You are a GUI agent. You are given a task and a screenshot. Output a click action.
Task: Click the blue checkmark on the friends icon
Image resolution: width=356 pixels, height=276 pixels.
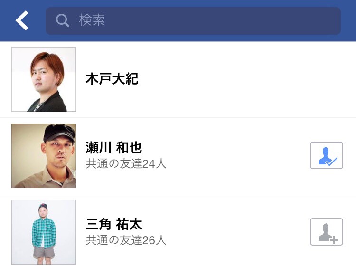point(332,162)
